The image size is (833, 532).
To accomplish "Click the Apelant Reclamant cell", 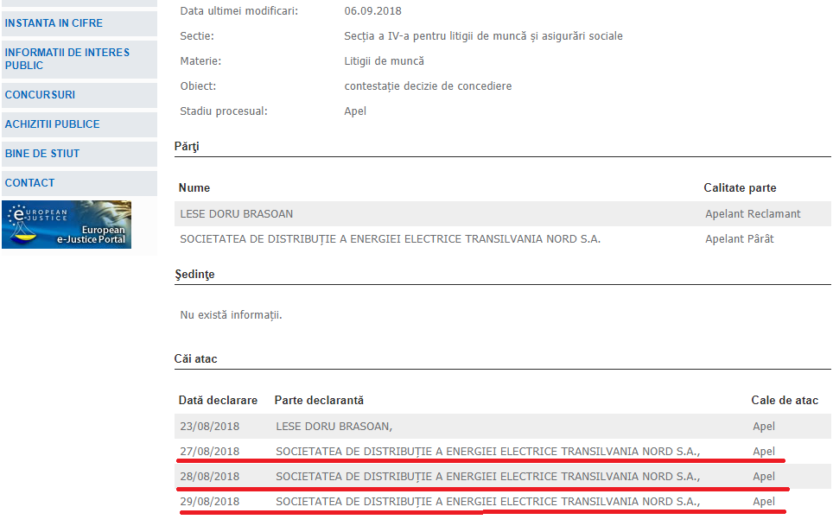I will pyautogui.click(x=753, y=214).
